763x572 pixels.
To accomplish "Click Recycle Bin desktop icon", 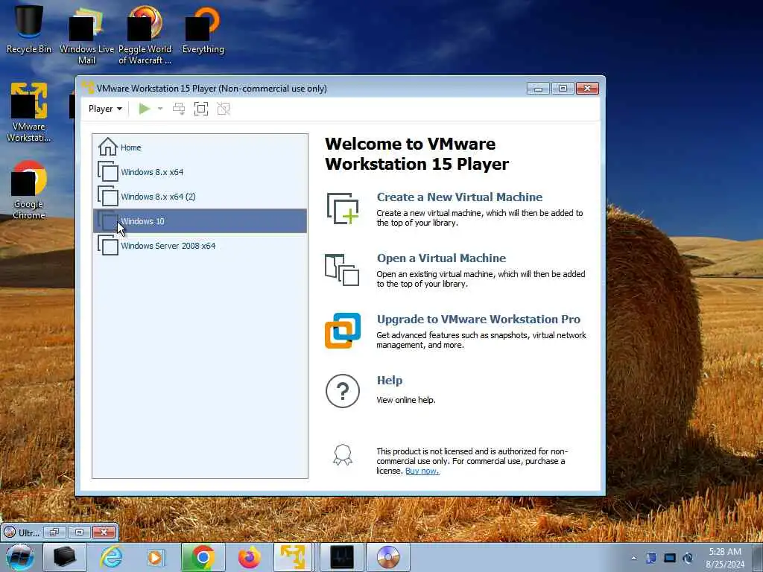I will pyautogui.click(x=29, y=28).
